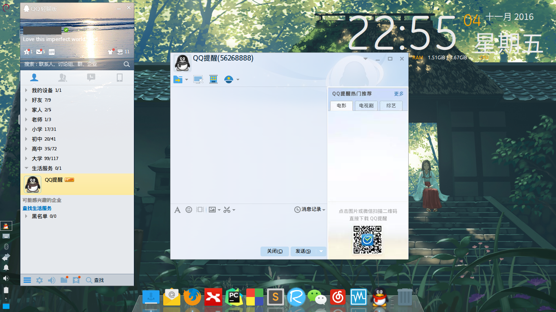Click the 发送(S) send button
The height and width of the screenshot is (312, 556).
tap(303, 251)
